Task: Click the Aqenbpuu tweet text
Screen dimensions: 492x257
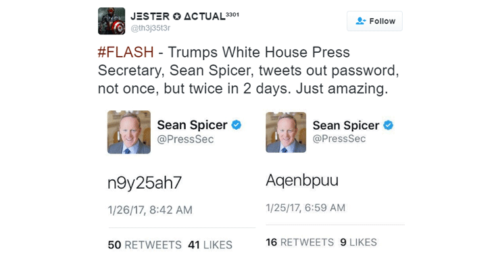Action: click(x=302, y=181)
